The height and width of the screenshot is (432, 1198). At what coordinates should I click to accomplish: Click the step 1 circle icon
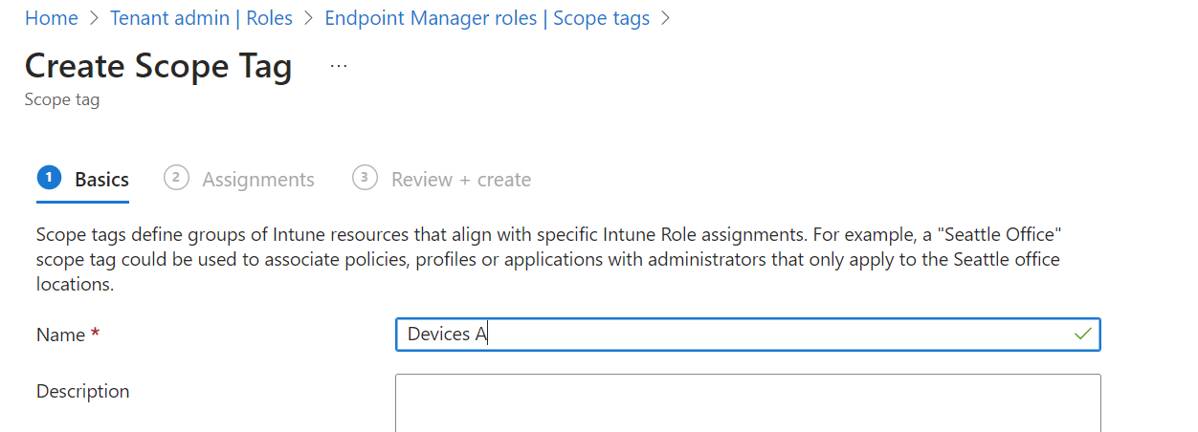pos(49,178)
